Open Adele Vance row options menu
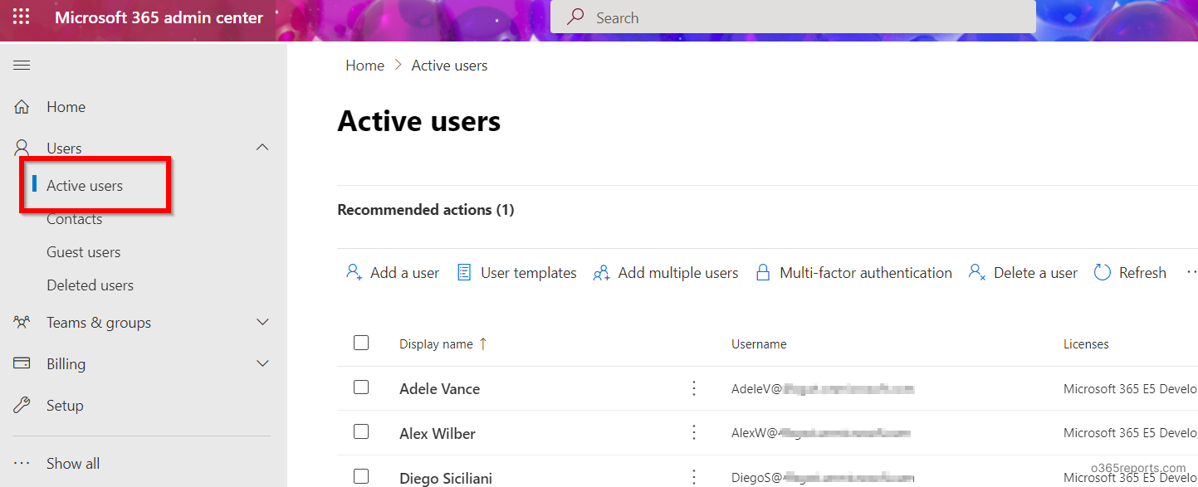Image resolution: width=1198 pixels, height=487 pixels. click(x=694, y=388)
